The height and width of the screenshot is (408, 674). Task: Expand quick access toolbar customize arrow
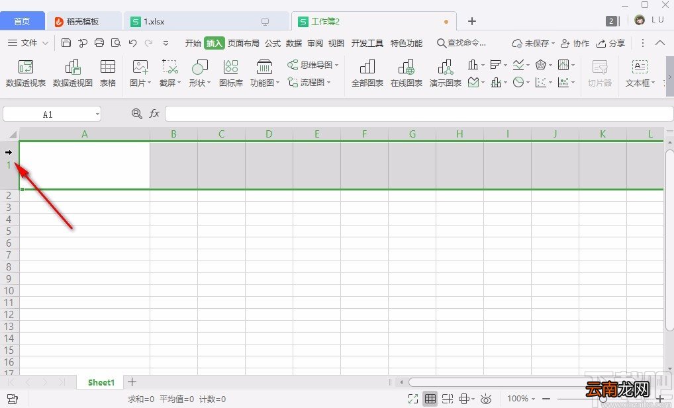coord(166,43)
